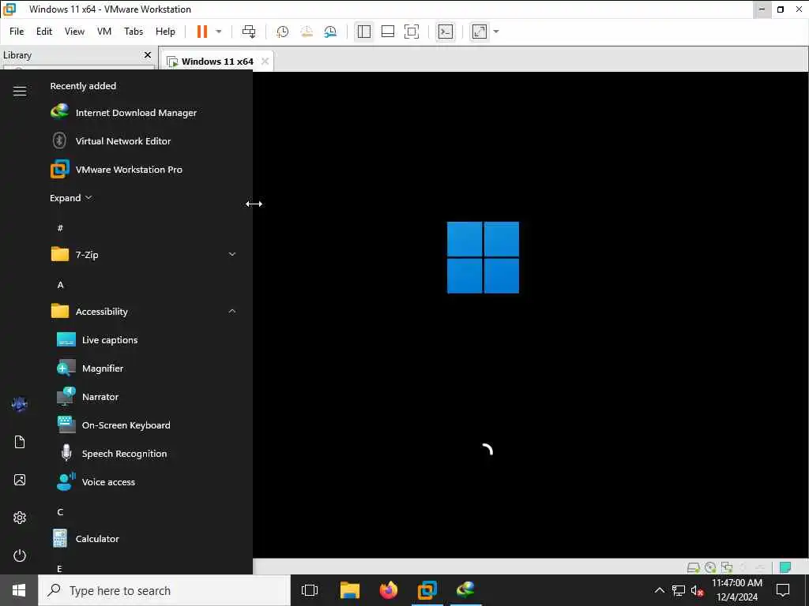Image resolution: width=809 pixels, height=606 pixels.
Task: Open the user account avatar
Action: (x=20, y=404)
